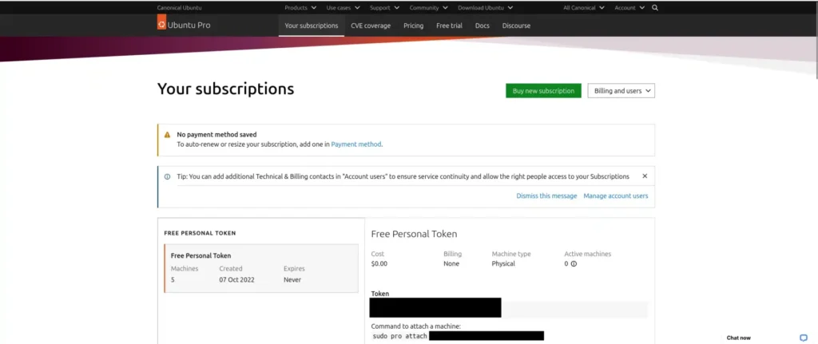
Task: Expand the Billing and users dropdown
Action: [x=621, y=91]
